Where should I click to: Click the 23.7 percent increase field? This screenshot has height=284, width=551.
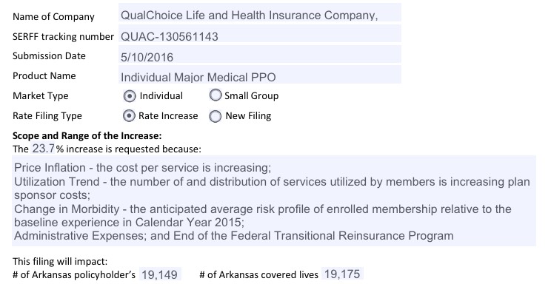(x=43, y=148)
